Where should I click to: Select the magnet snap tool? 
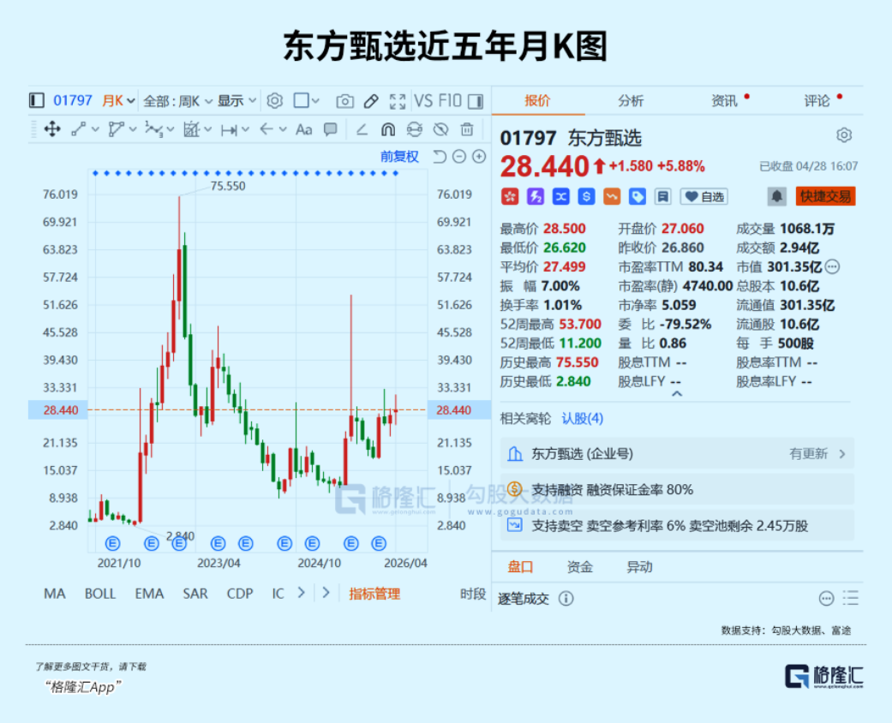coord(387,129)
